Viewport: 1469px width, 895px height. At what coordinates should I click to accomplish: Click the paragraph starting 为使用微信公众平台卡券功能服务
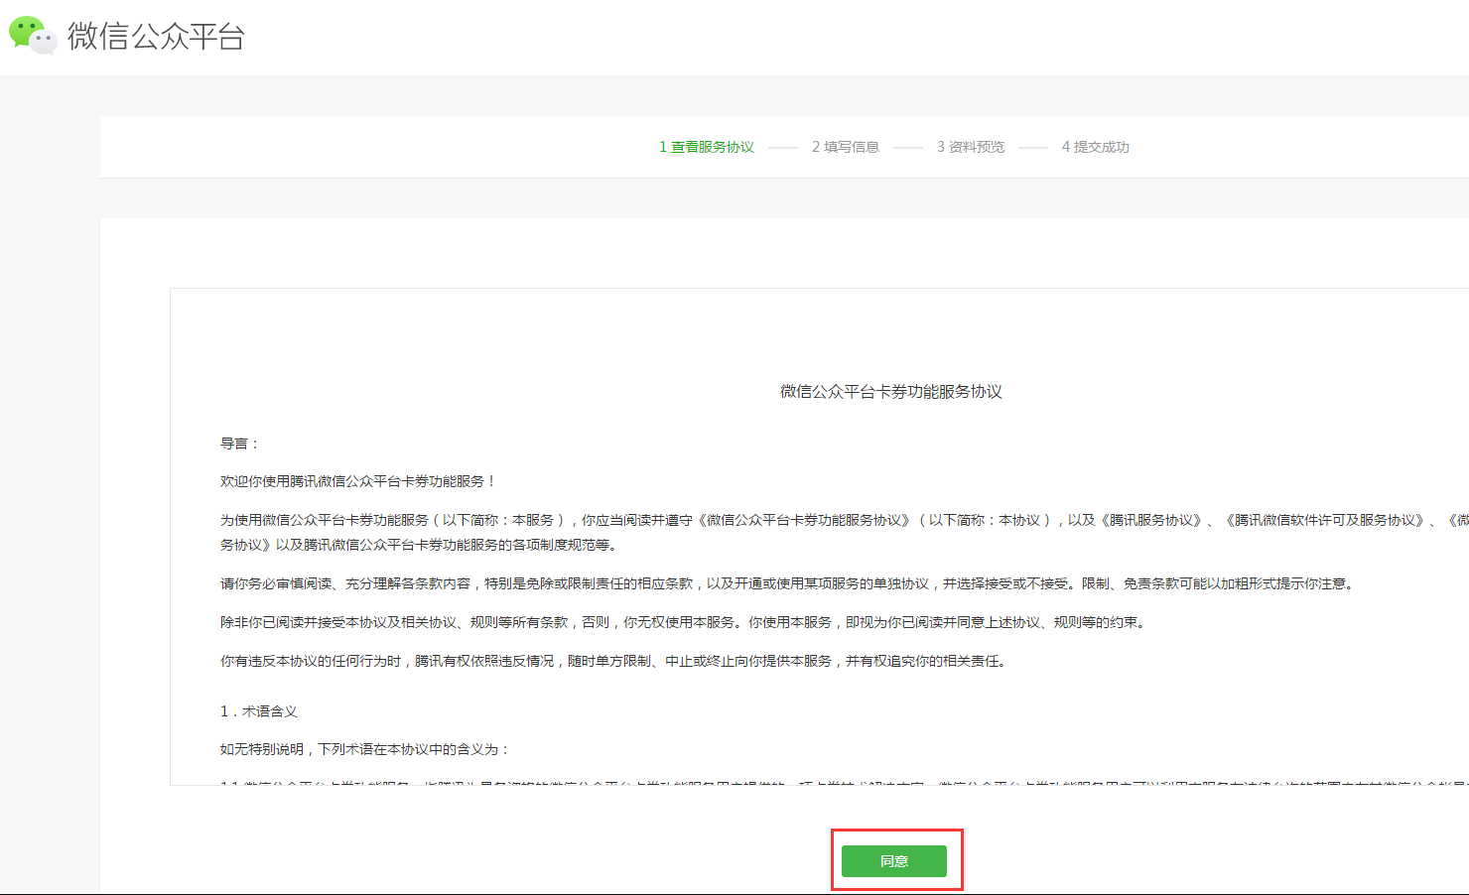pos(844,532)
